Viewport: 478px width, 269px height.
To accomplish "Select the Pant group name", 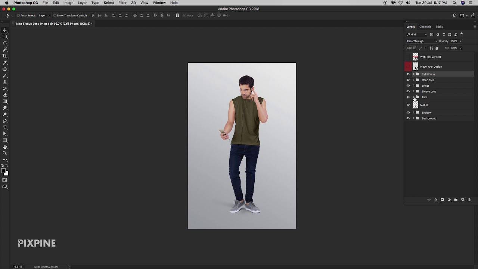I will click(425, 97).
